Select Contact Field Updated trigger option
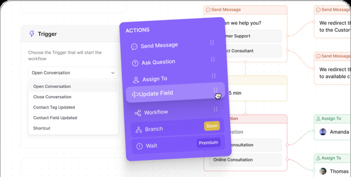Image resolution: width=351 pixels, height=177 pixels. (x=55, y=118)
